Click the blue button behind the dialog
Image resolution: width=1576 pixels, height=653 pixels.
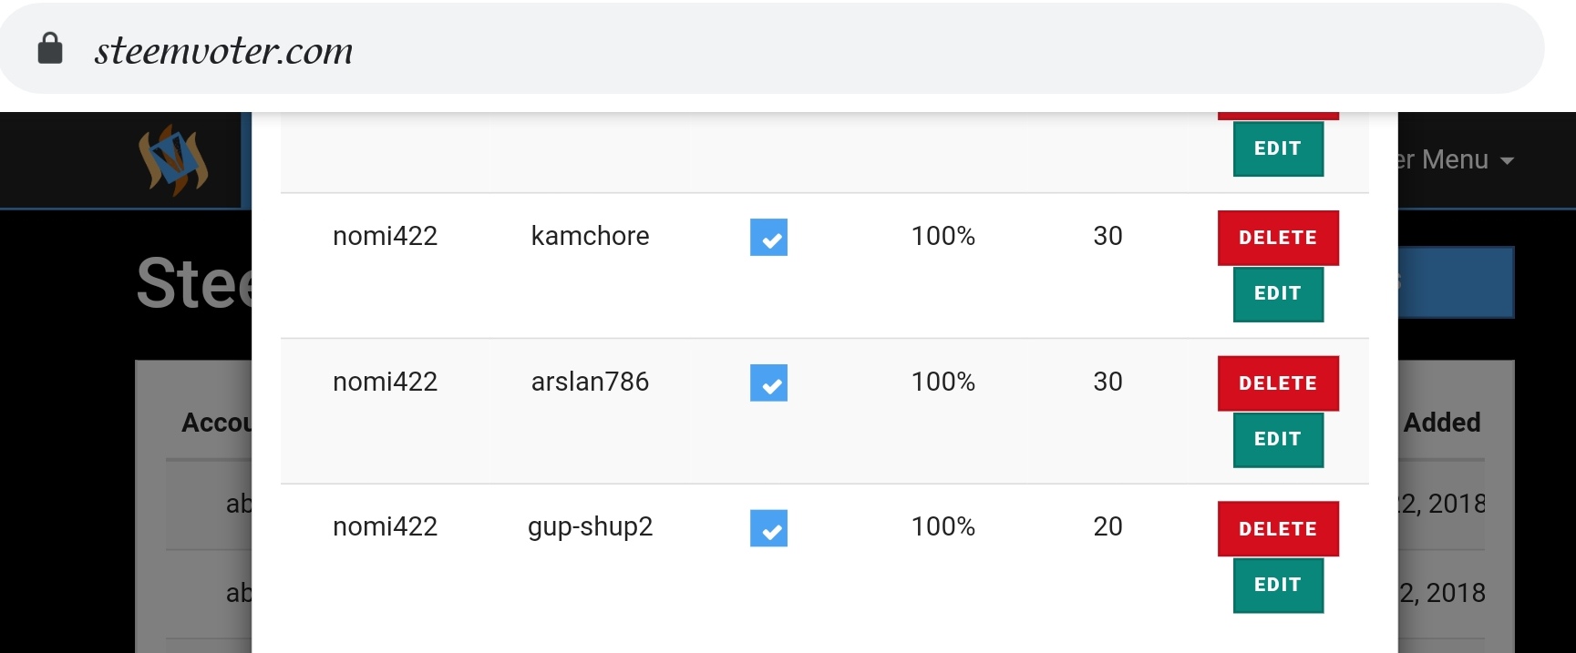point(1456,282)
